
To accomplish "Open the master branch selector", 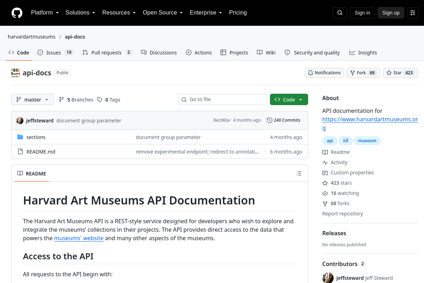I will click(x=33, y=99).
